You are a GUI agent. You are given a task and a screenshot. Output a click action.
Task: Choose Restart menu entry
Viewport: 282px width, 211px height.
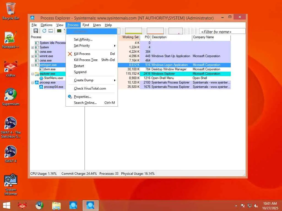coord(92,66)
